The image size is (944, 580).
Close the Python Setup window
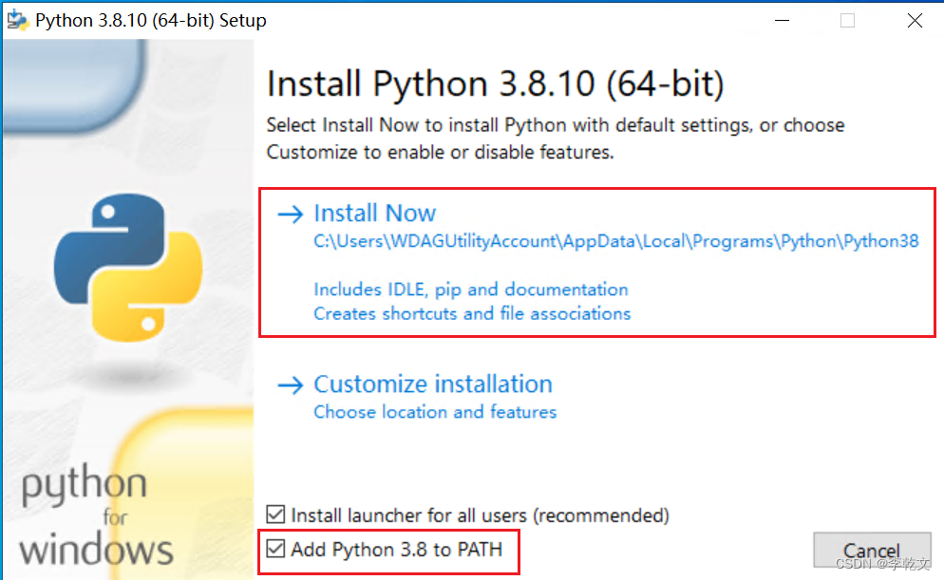pos(915,21)
